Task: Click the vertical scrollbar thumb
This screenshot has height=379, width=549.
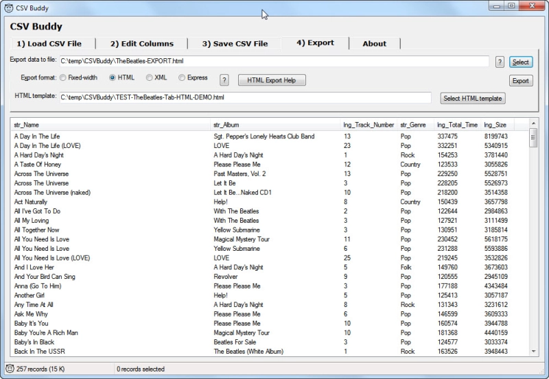Action: (x=533, y=138)
